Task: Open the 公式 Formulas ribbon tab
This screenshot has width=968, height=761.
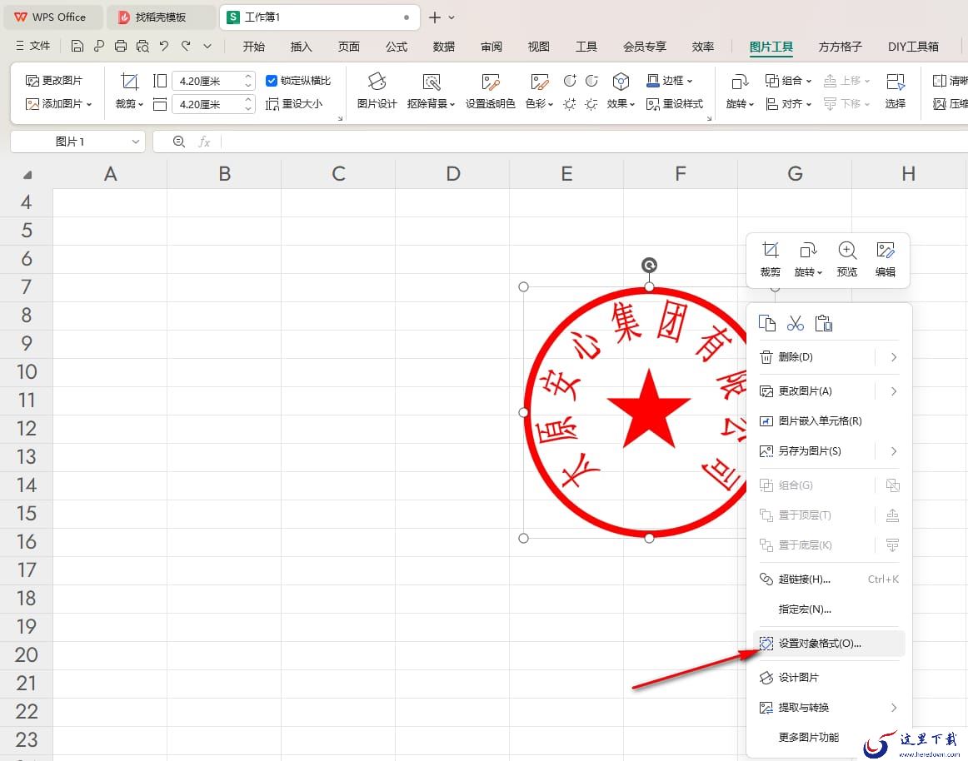Action: [x=397, y=47]
